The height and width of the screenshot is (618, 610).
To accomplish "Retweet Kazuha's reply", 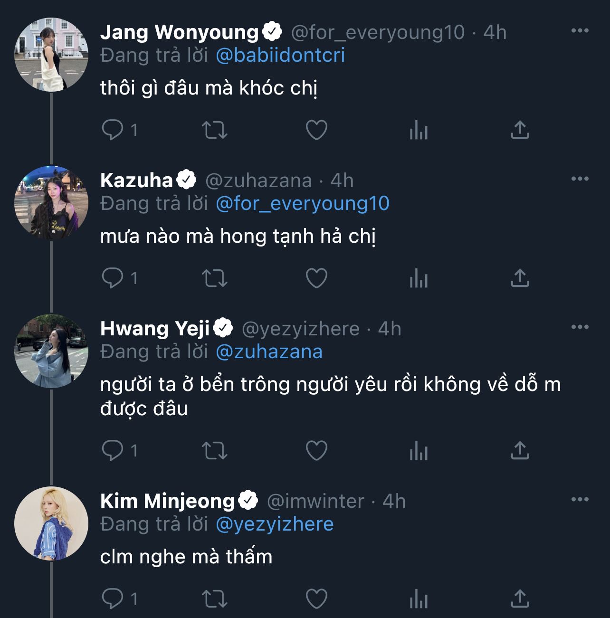I will click(x=215, y=278).
